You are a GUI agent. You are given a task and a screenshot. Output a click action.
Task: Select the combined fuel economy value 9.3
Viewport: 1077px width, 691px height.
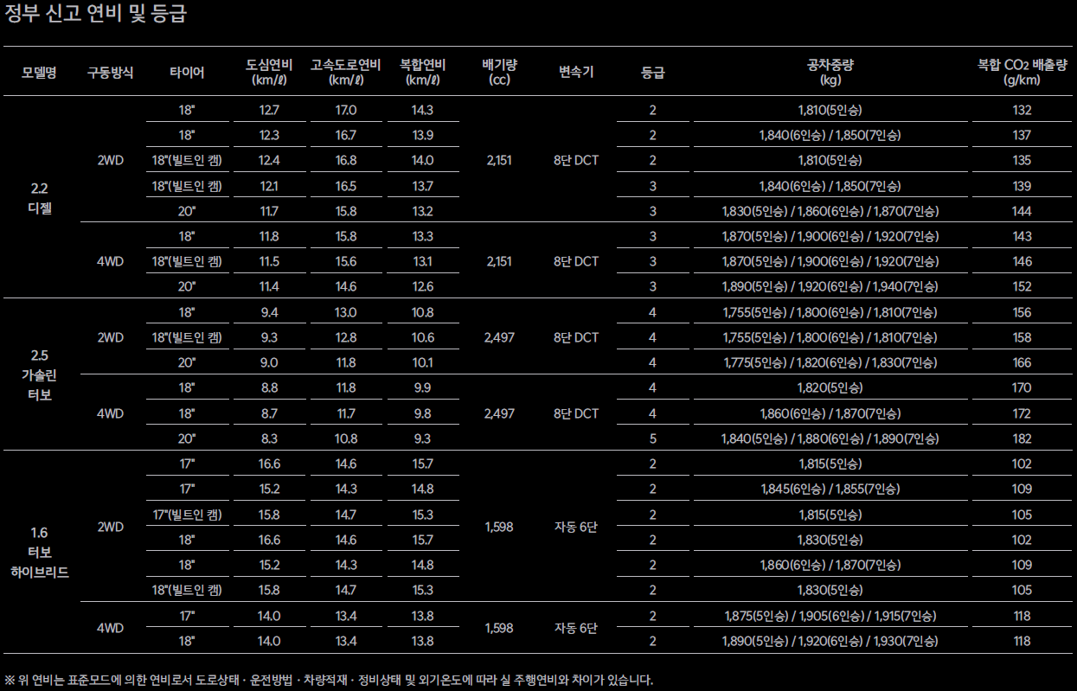pyautogui.click(x=422, y=438)
